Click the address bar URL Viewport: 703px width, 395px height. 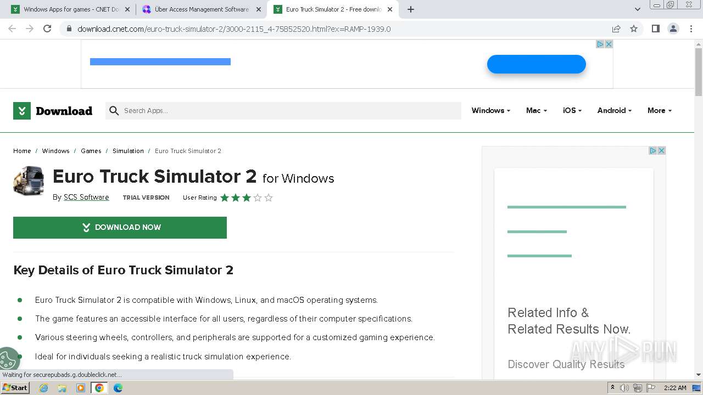[x=234, y=29]
